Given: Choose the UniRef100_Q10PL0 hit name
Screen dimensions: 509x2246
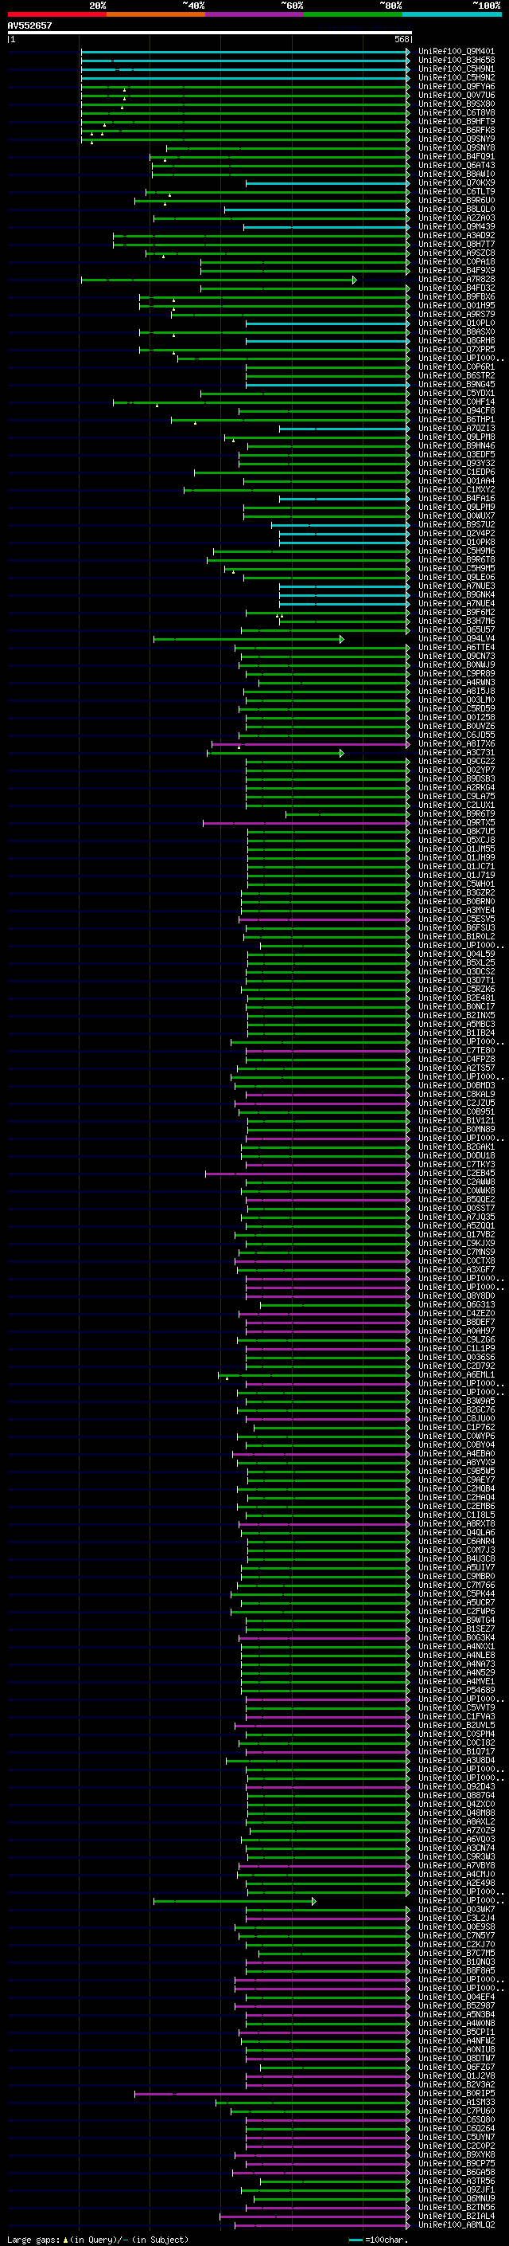Looking at the screenshot, I should [x=456, y=323].
